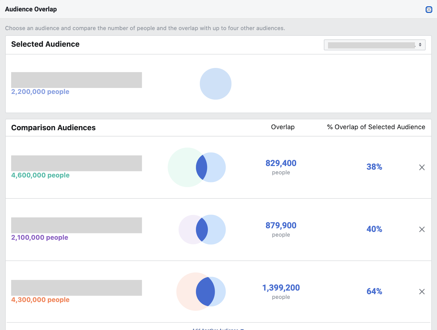437x330 pixels.
Task: Click the redacted name above 4,300,000 people
Action: tap(76, 288)
